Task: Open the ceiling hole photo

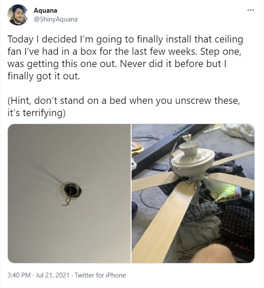Action: point(69,193)
